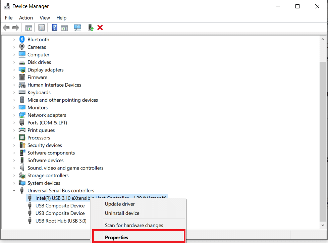The width and height of the screenshot is (328, 243).
Task: Select the mouse icon for pointing devices
Action: pyautogui.click(x=22, y=100)
